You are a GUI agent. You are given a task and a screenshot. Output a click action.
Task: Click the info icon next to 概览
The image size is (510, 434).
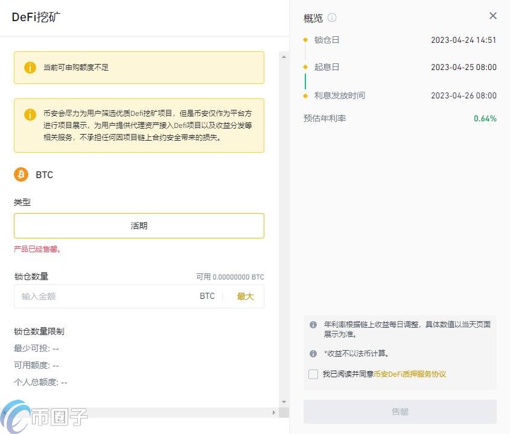click(332, 18)
